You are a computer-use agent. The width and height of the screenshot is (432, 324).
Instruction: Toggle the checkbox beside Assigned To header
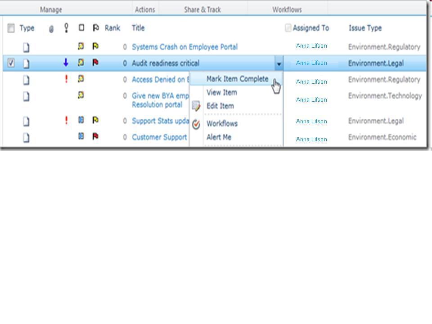pyautogui.click(x=288, y=27)
